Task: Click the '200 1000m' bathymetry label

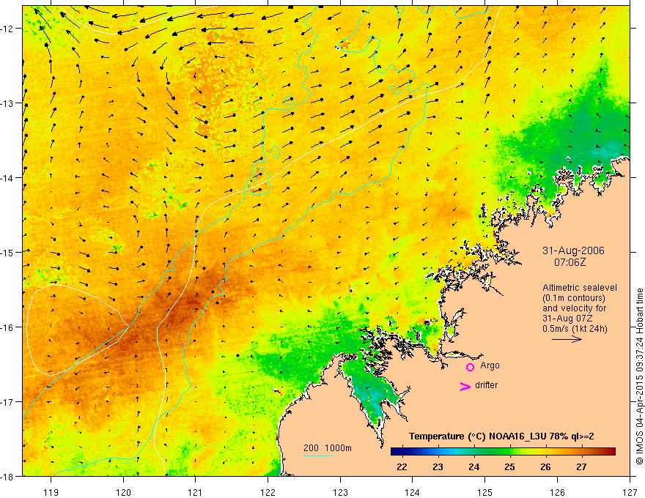Action: click(x=328, y=448)
